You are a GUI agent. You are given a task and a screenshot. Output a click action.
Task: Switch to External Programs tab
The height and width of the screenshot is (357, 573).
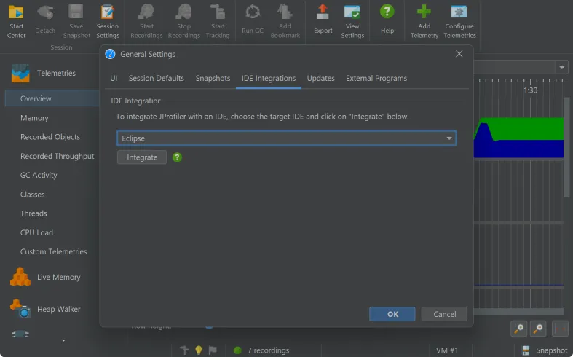pyautogui.click(x=376, y=78)
